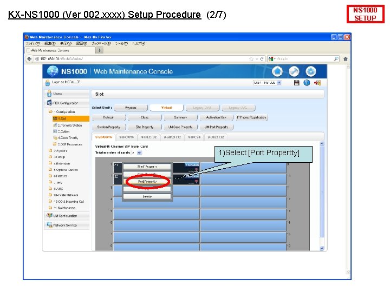The image size is (390, 292).
Task: Click the Site Property button
Action: (x=145, y=127)
